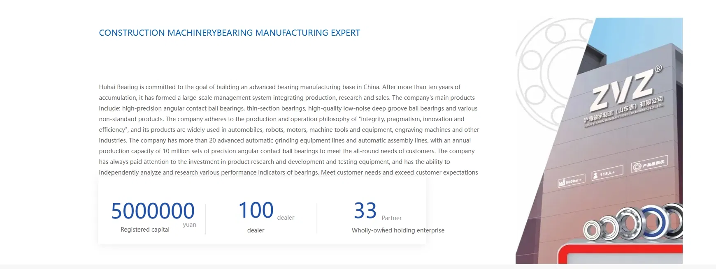
Task: Click the black-sealed bearing at image edge
Action: [x=676, y=221]
